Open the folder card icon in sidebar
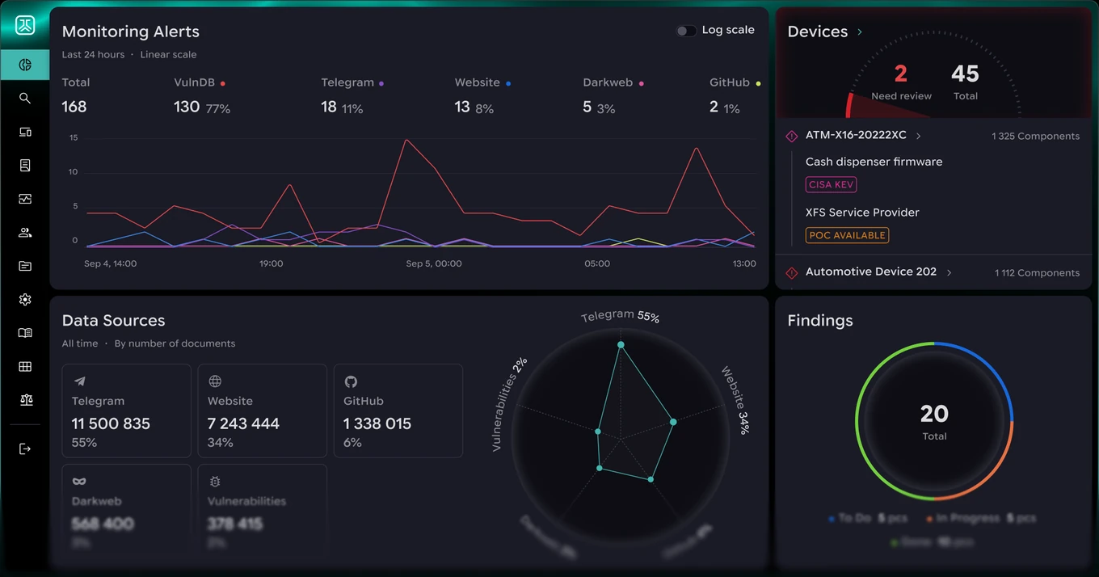The width and height of the screenshot is (1099, 577). tap(25, 266)
